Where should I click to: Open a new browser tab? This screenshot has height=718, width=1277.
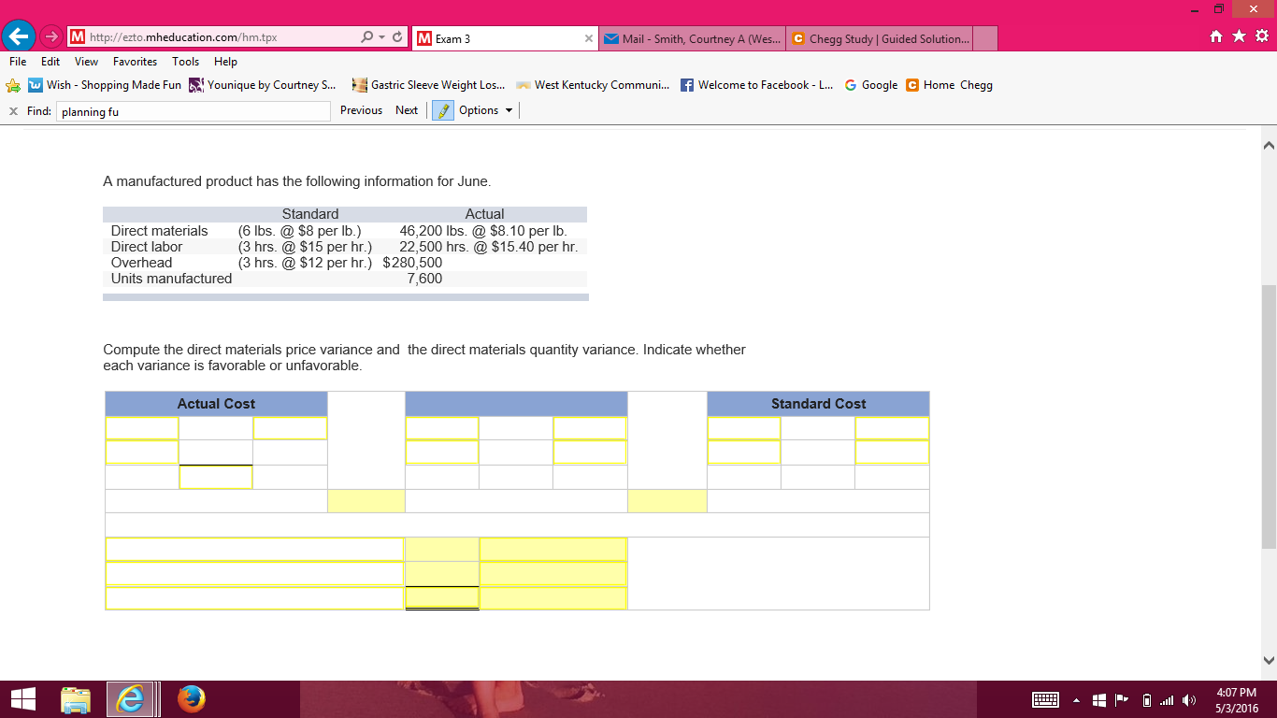(985, 38)
